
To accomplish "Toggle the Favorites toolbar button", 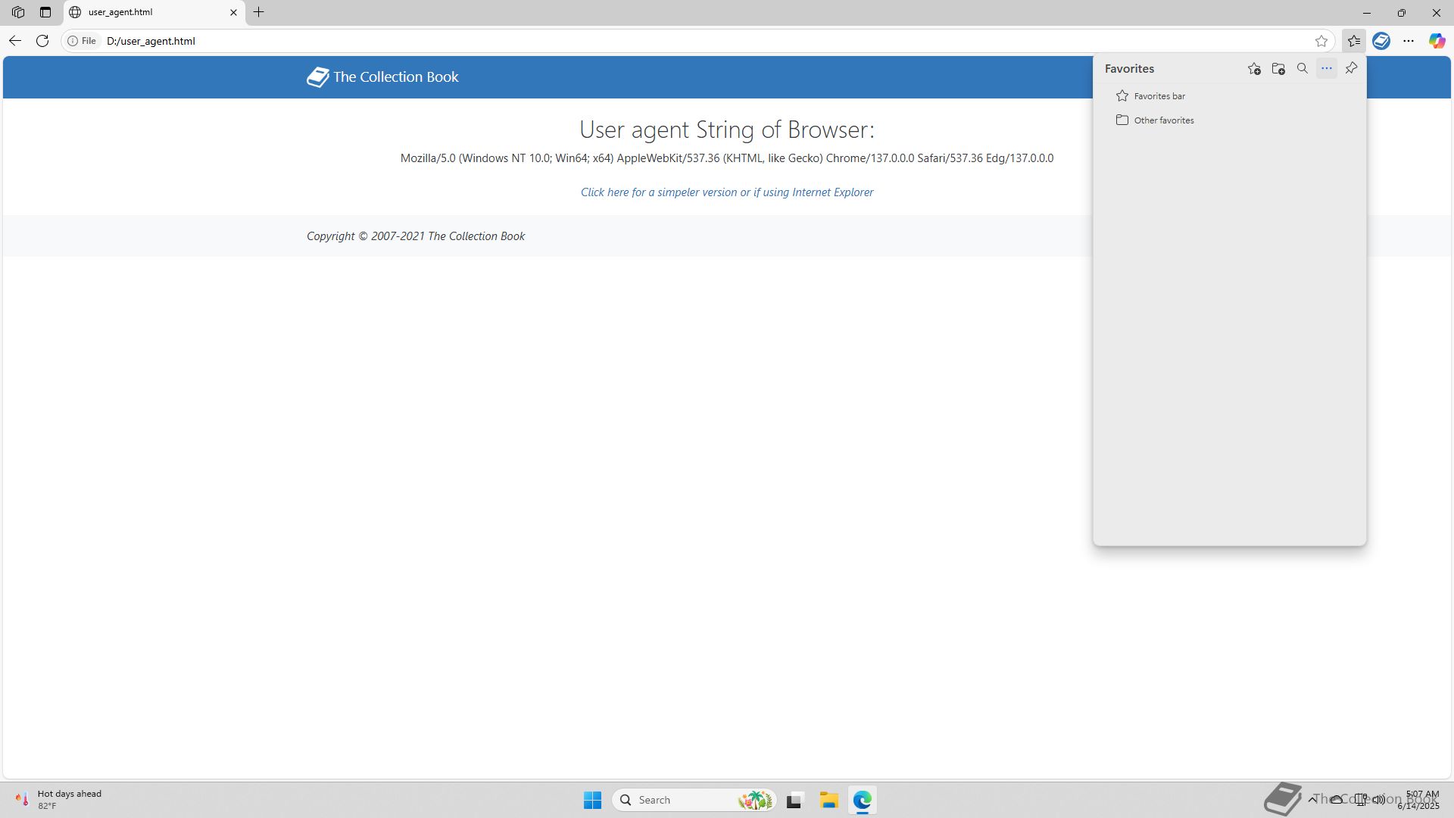I will click(x=1354, y=41).
